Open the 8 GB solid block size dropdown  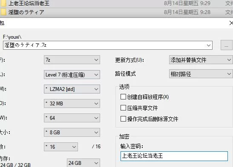click(x=72, y=132)
